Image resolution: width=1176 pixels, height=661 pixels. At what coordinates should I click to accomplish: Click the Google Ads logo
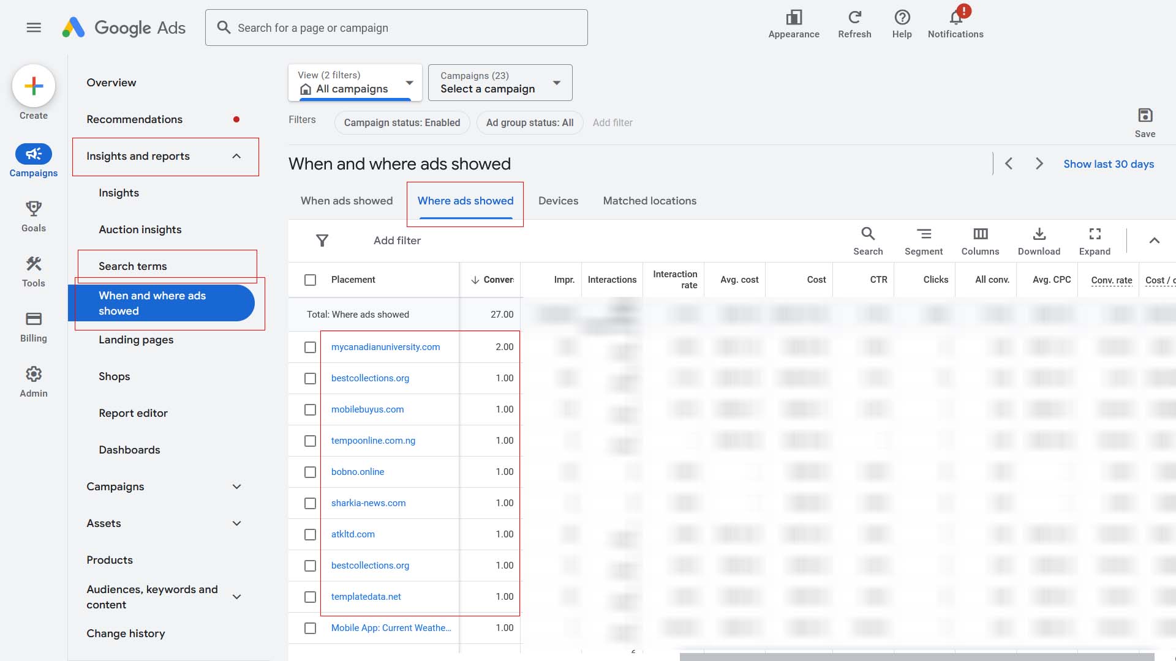(x=124, y=28)
